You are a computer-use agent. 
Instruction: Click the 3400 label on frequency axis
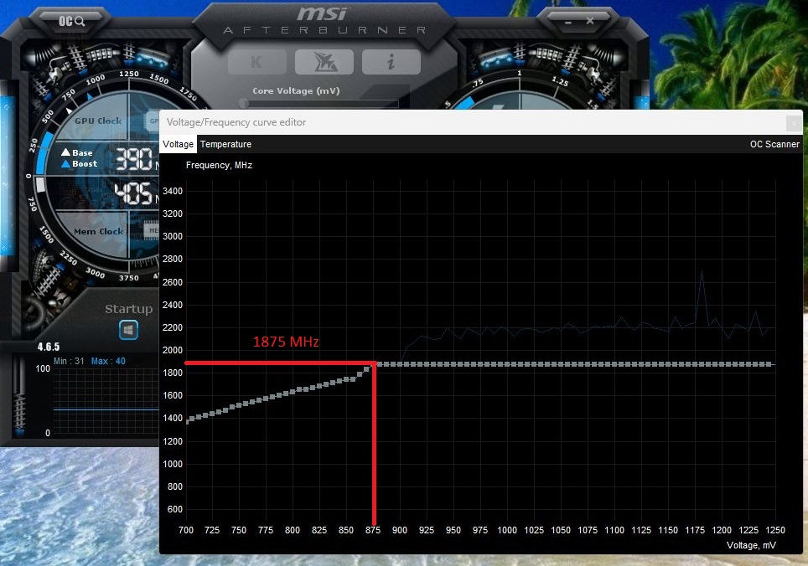[x=173, y=192]
